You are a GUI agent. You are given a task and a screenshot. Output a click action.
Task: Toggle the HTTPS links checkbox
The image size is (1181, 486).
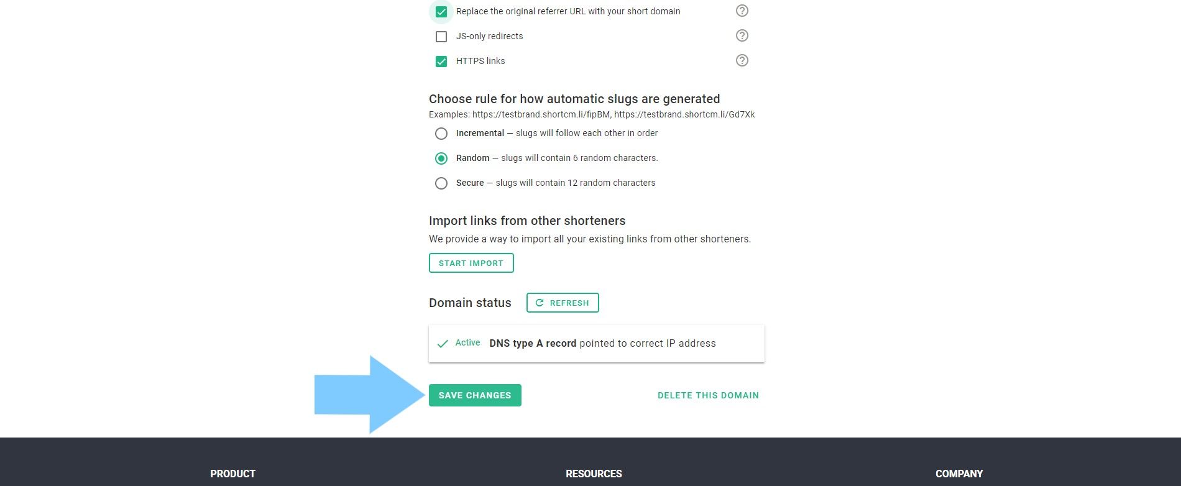441,62
